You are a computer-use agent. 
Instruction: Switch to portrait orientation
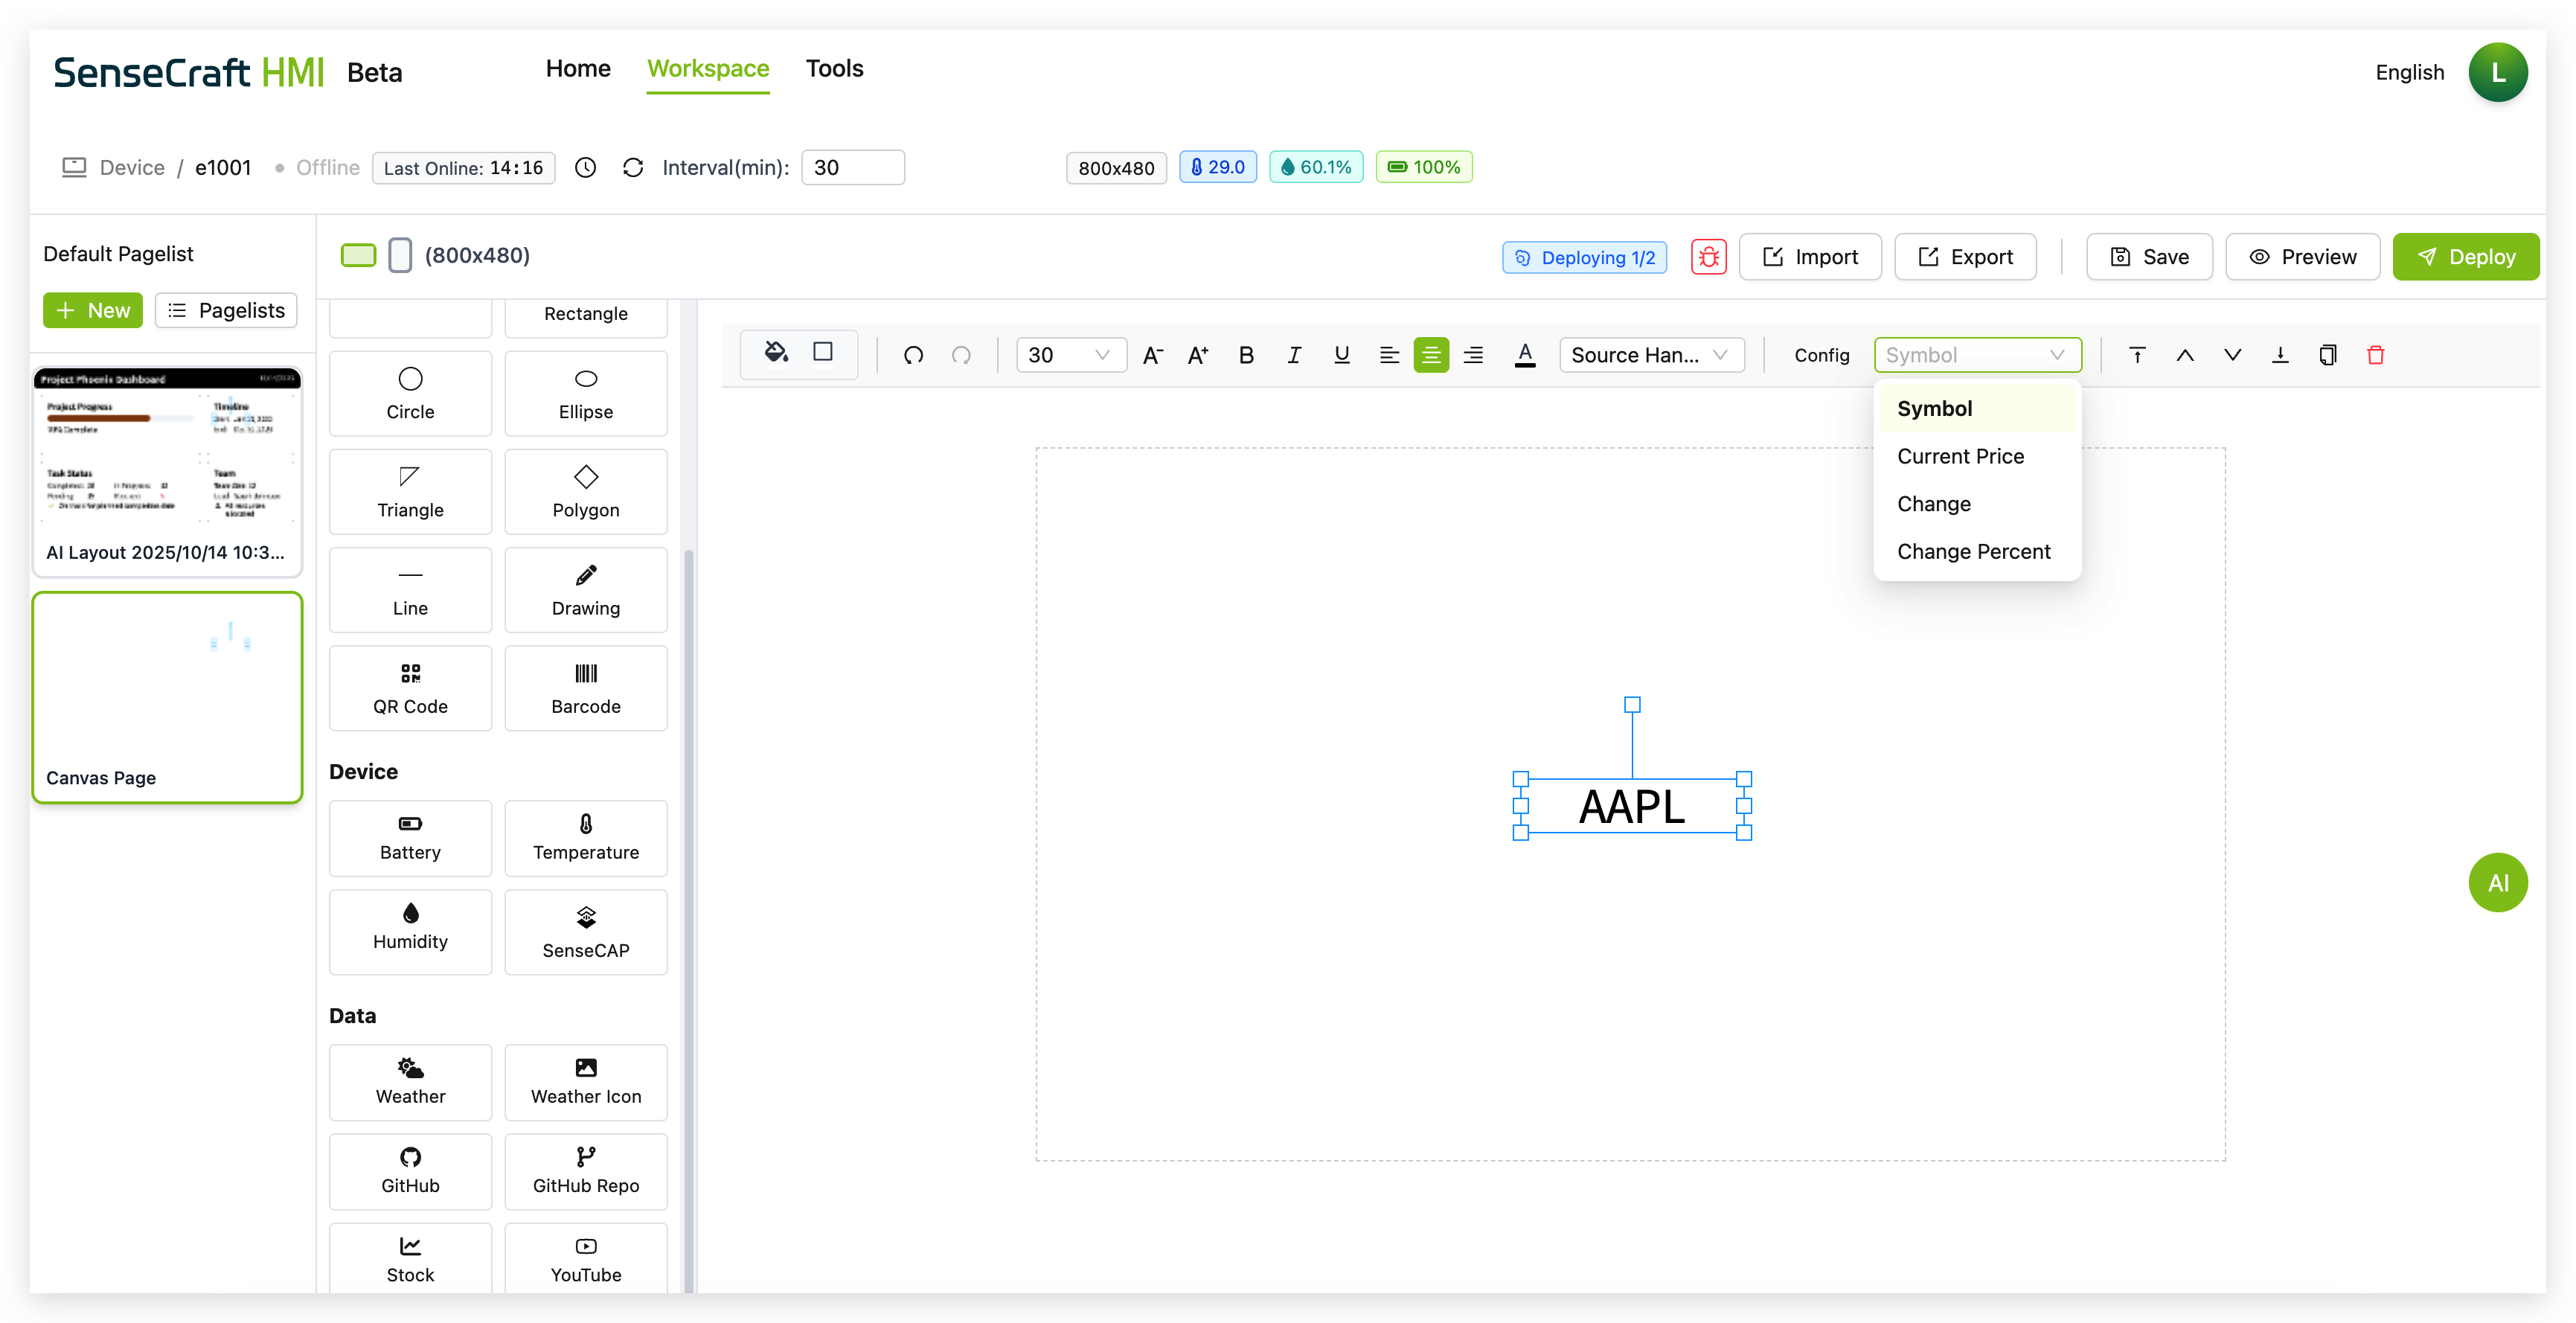[x=400, y=255]
